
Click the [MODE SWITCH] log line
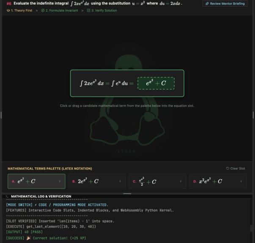pos(57,205)
